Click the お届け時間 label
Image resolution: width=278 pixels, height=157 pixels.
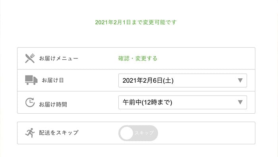53,104
